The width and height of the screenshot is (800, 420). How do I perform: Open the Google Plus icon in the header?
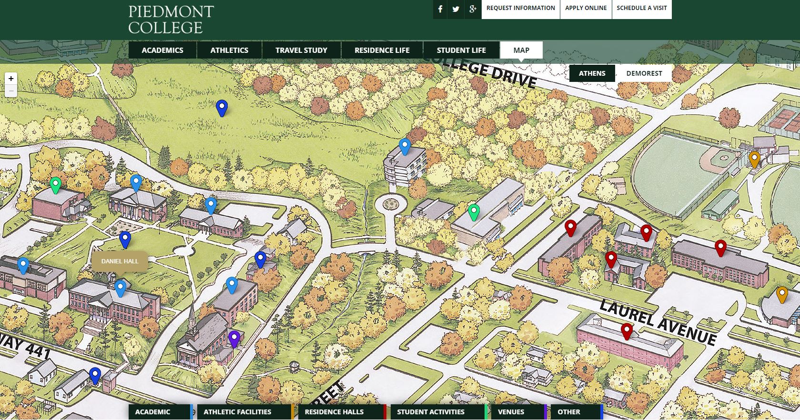point(473,9)
